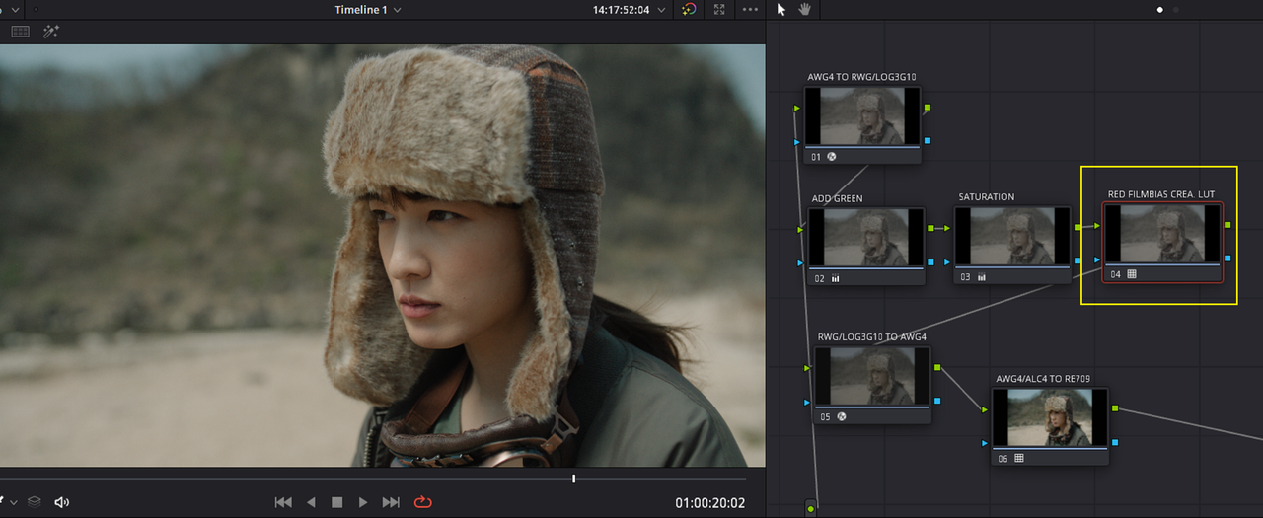Play the clip forward
This screenshot has height=518, width=1263.
pyautogui.click(x=363, y=502)
